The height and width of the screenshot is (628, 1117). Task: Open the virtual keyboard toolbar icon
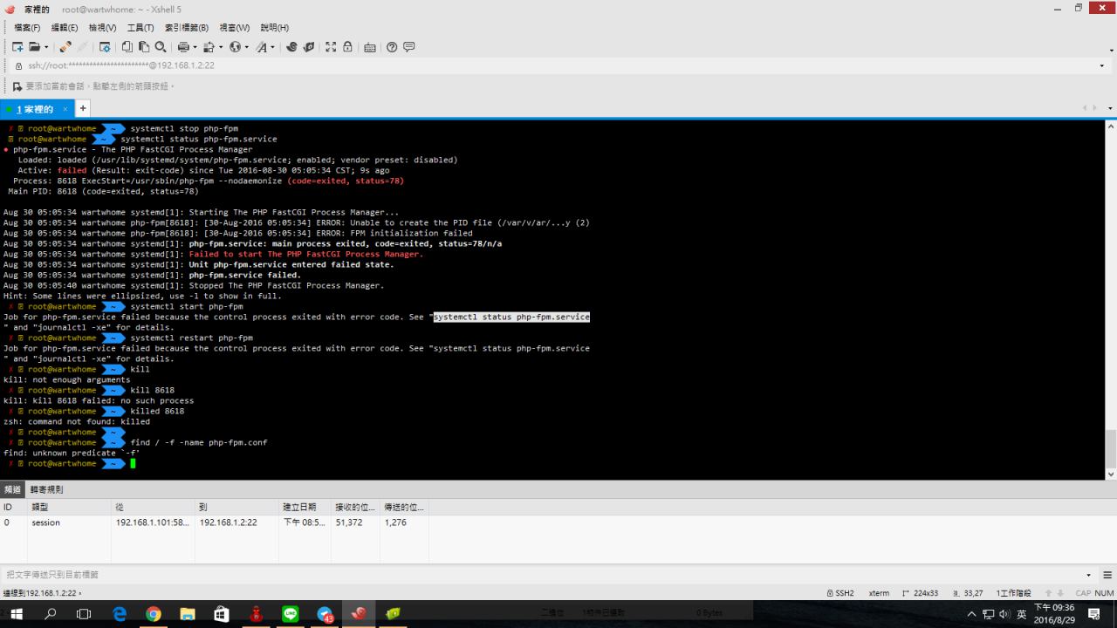[x=370, y=47]
